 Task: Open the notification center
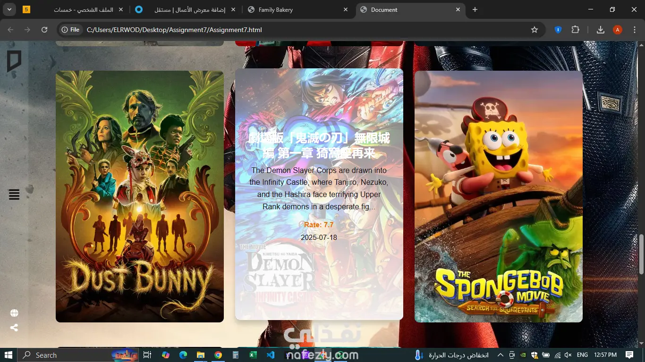629,355
